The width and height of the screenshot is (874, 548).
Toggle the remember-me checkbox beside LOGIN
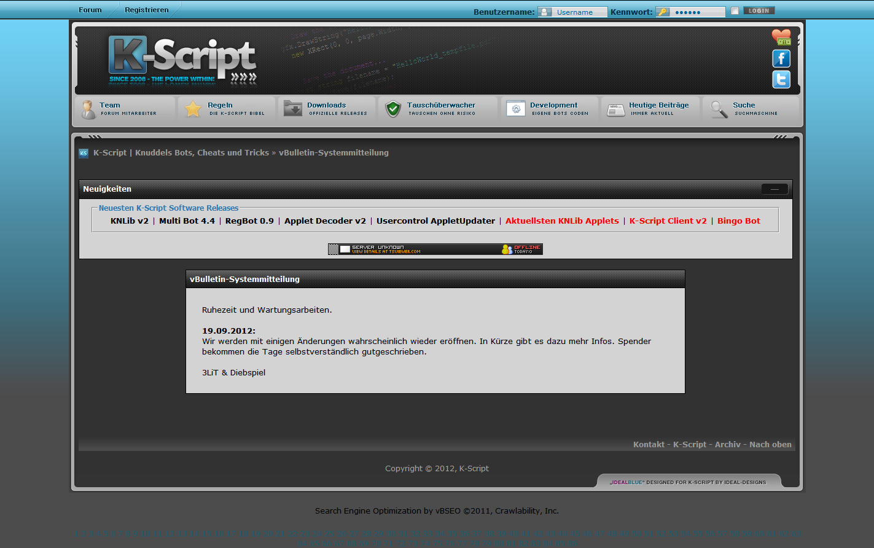735,11
